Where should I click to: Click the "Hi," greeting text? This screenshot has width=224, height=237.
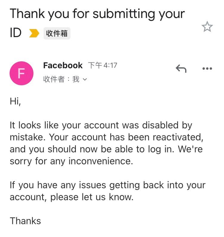tap(15, 101)
